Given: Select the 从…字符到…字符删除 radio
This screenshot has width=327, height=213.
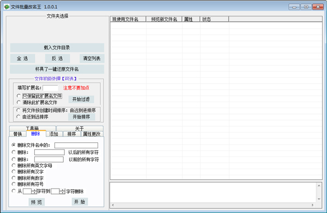Looking at the screenshot, I should point(14,191).
